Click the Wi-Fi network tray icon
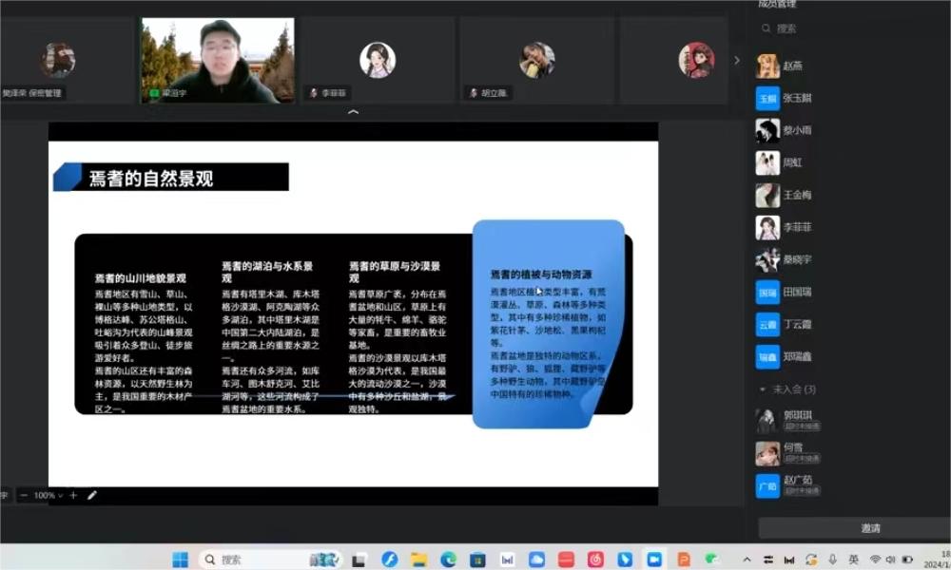This screenshot has width=951, height=570. 875,560
